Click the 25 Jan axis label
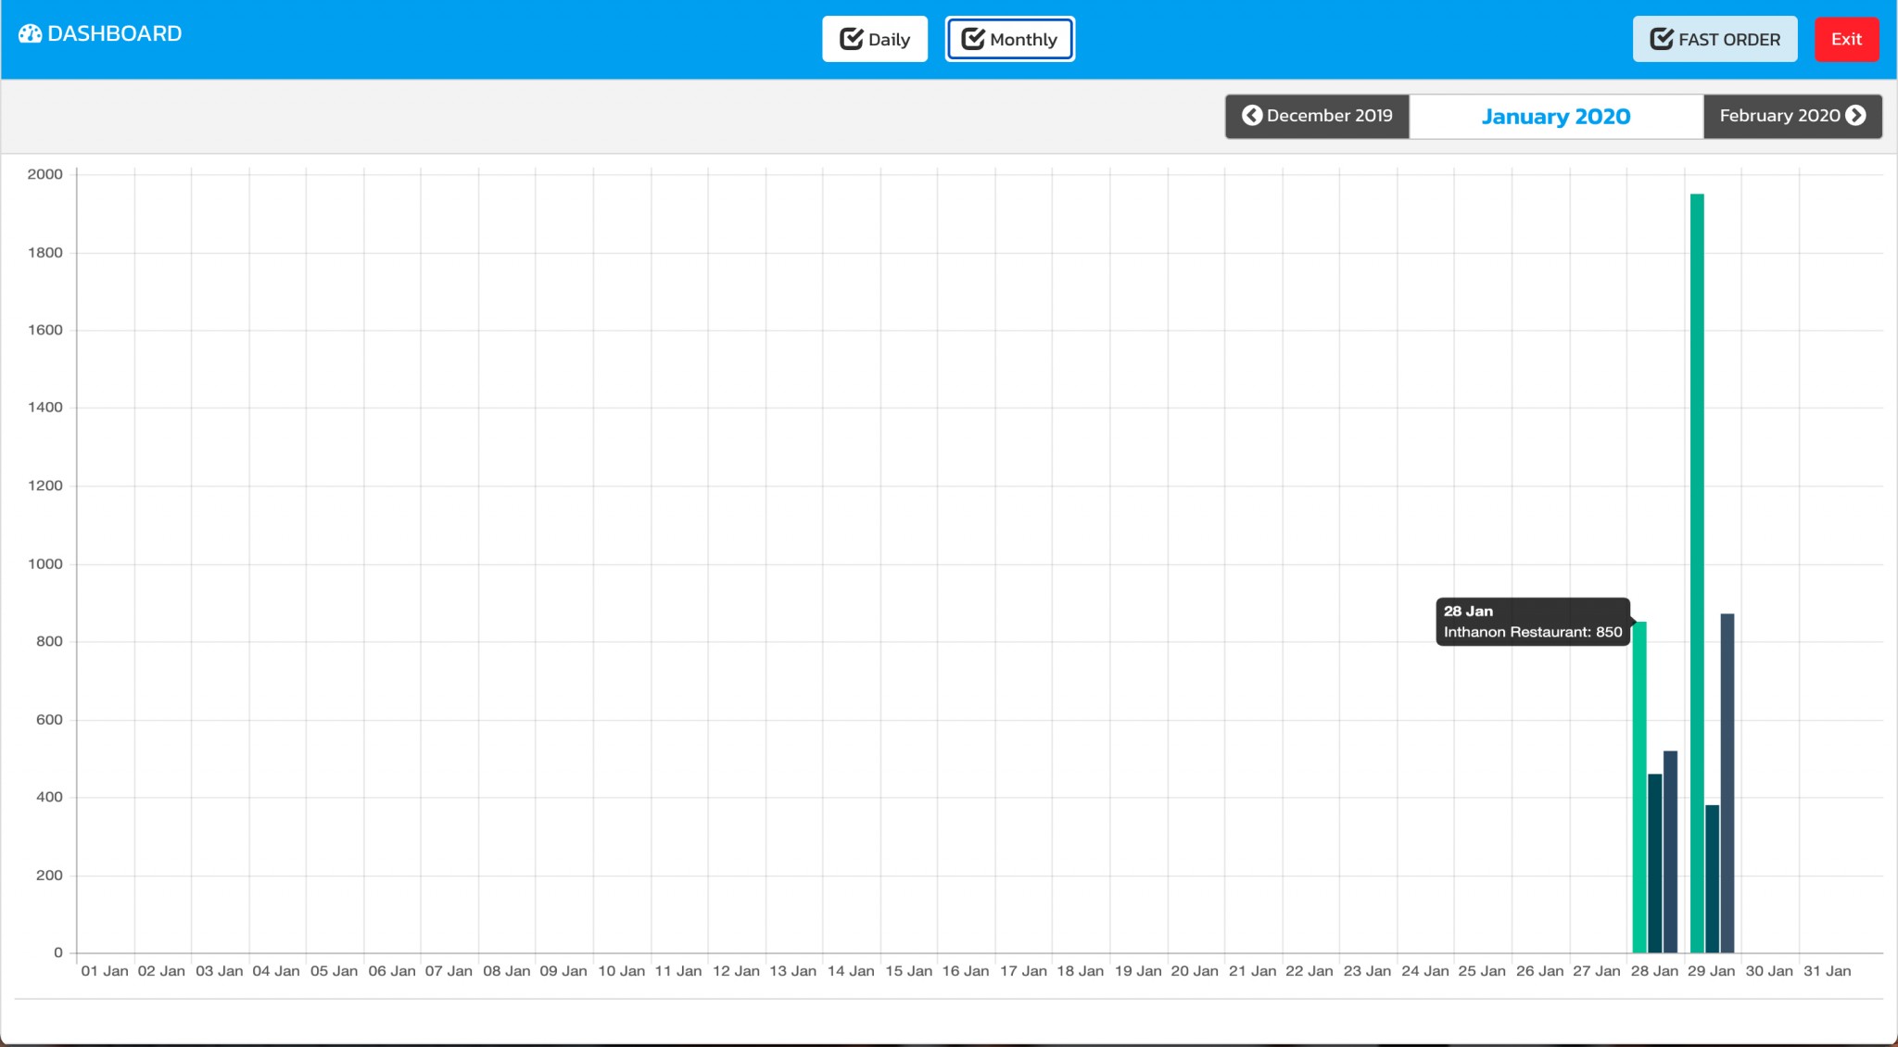The image size is (1898, 1047). [1482, 971]
